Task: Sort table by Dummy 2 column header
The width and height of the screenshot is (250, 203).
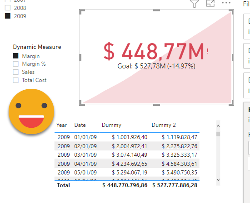Action: coord(164,125)
